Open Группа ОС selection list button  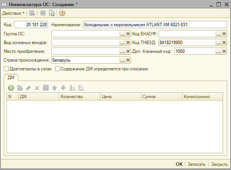[122, 34]
